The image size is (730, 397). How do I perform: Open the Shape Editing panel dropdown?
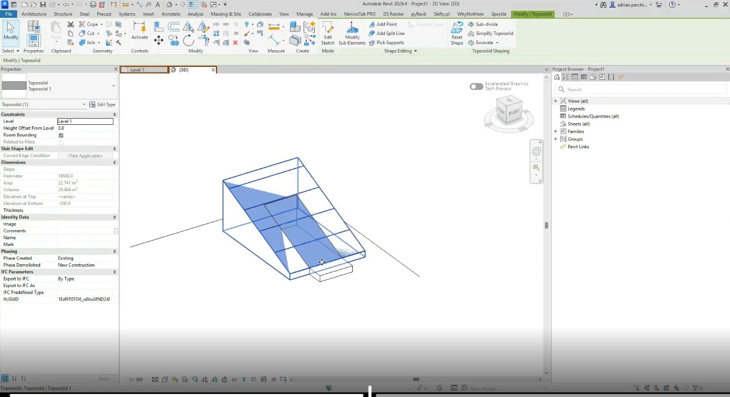coord(415,51)
